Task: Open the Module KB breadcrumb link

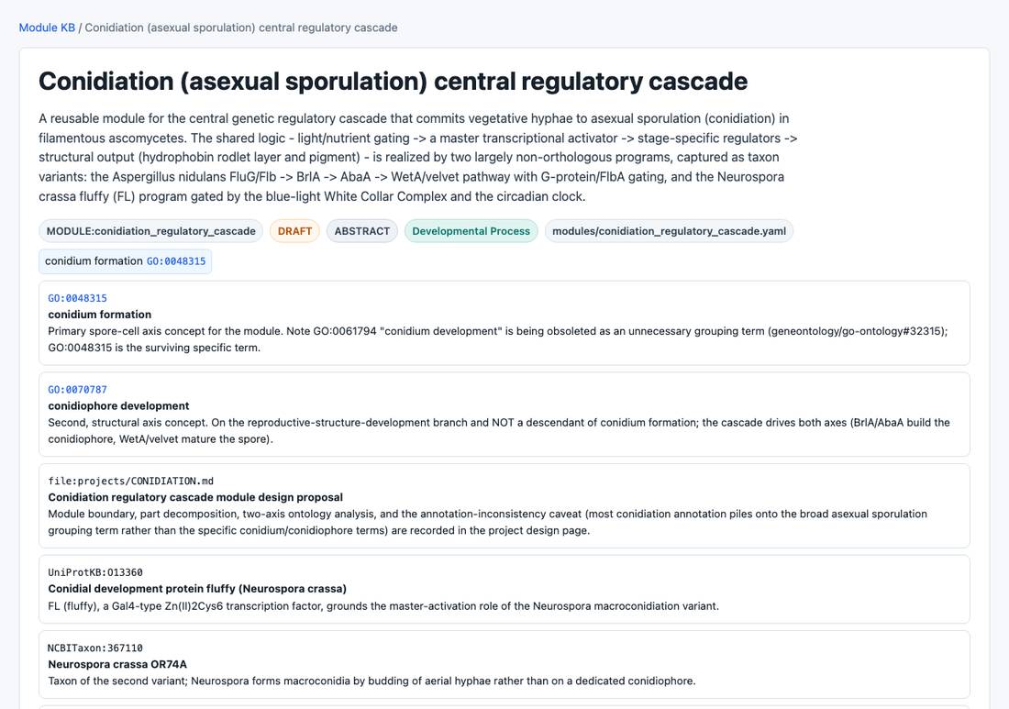Action: 47,28
